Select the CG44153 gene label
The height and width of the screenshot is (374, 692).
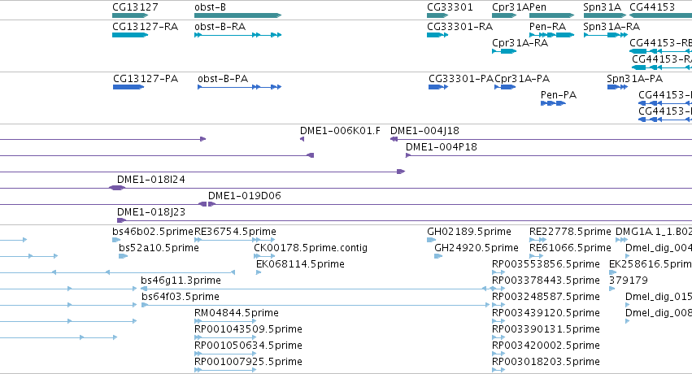tap(652, 7)
